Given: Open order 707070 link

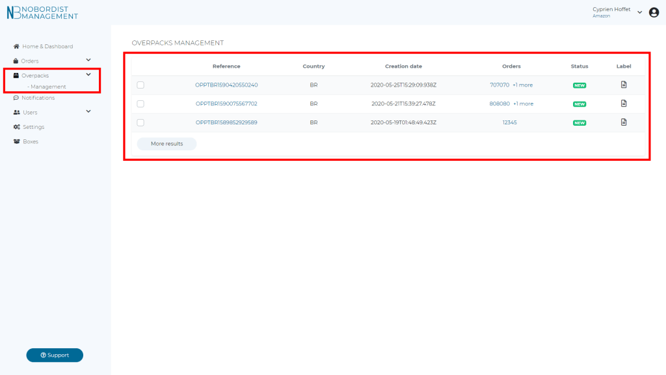Looking at the screenshot, I should point(499,85).
